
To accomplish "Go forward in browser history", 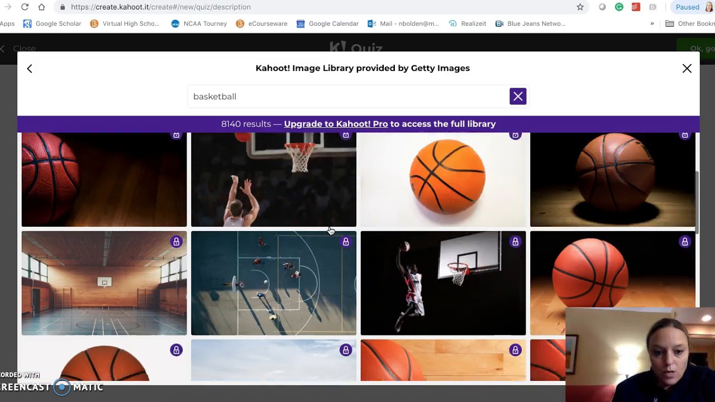I will 8,7.
